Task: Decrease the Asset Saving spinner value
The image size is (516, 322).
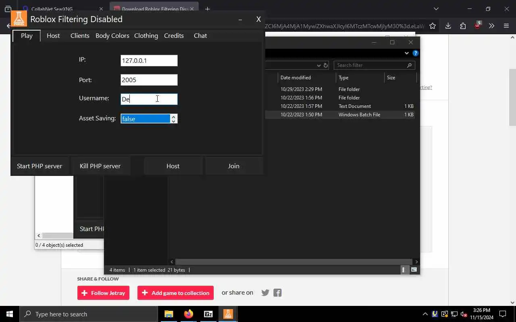Action: (174, 121)
